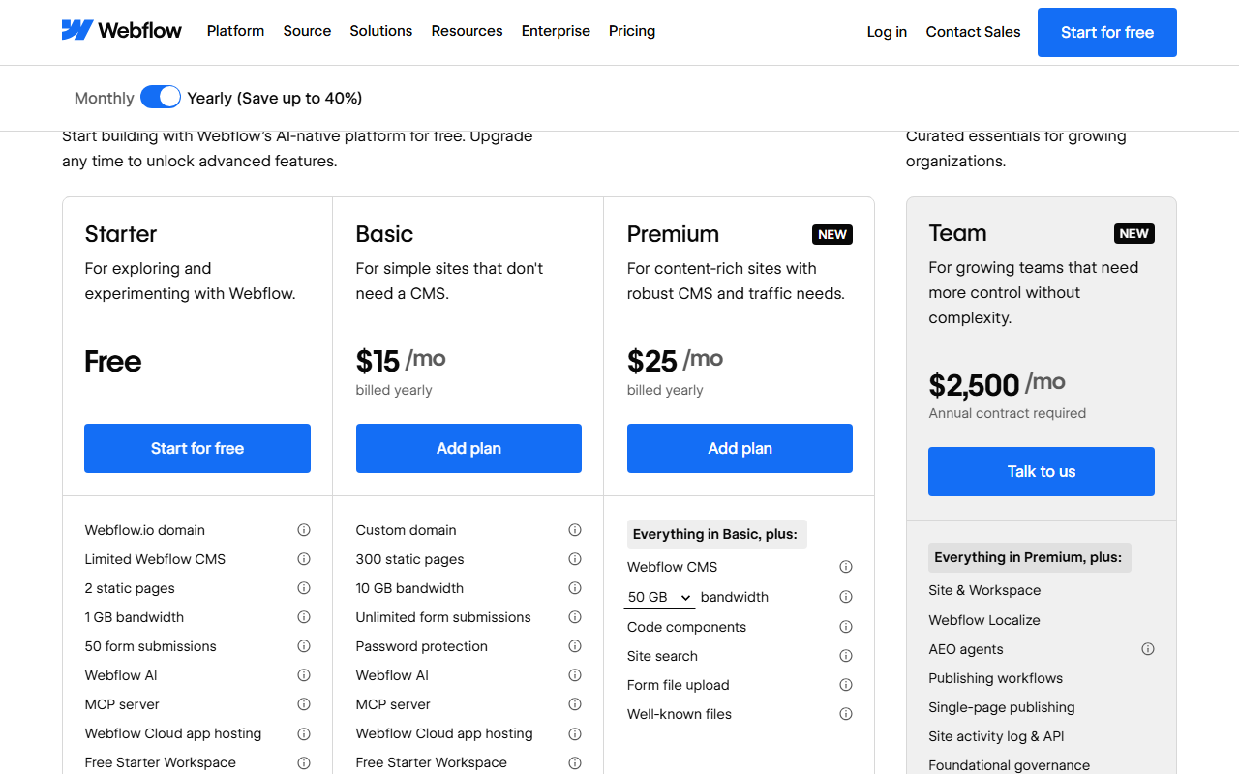The height and width of the screenshot is (774, 1239).
Task: Toggle Monthly/Yearly billing switch
Action: point(161,97)
